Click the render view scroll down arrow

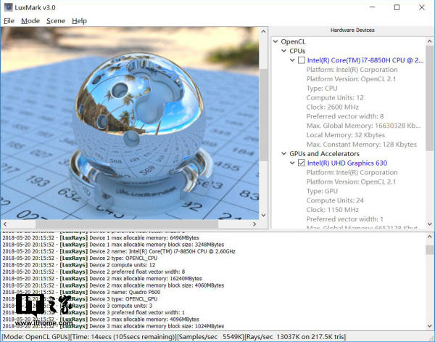264,215
